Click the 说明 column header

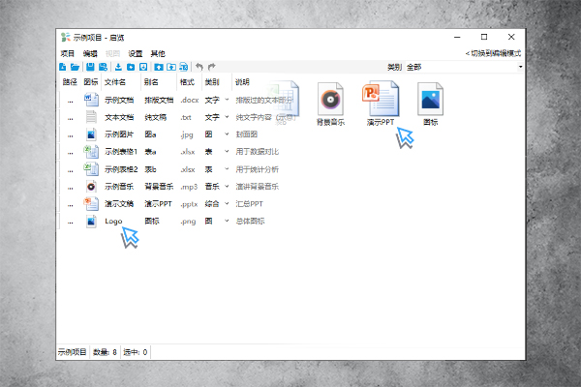242,82
